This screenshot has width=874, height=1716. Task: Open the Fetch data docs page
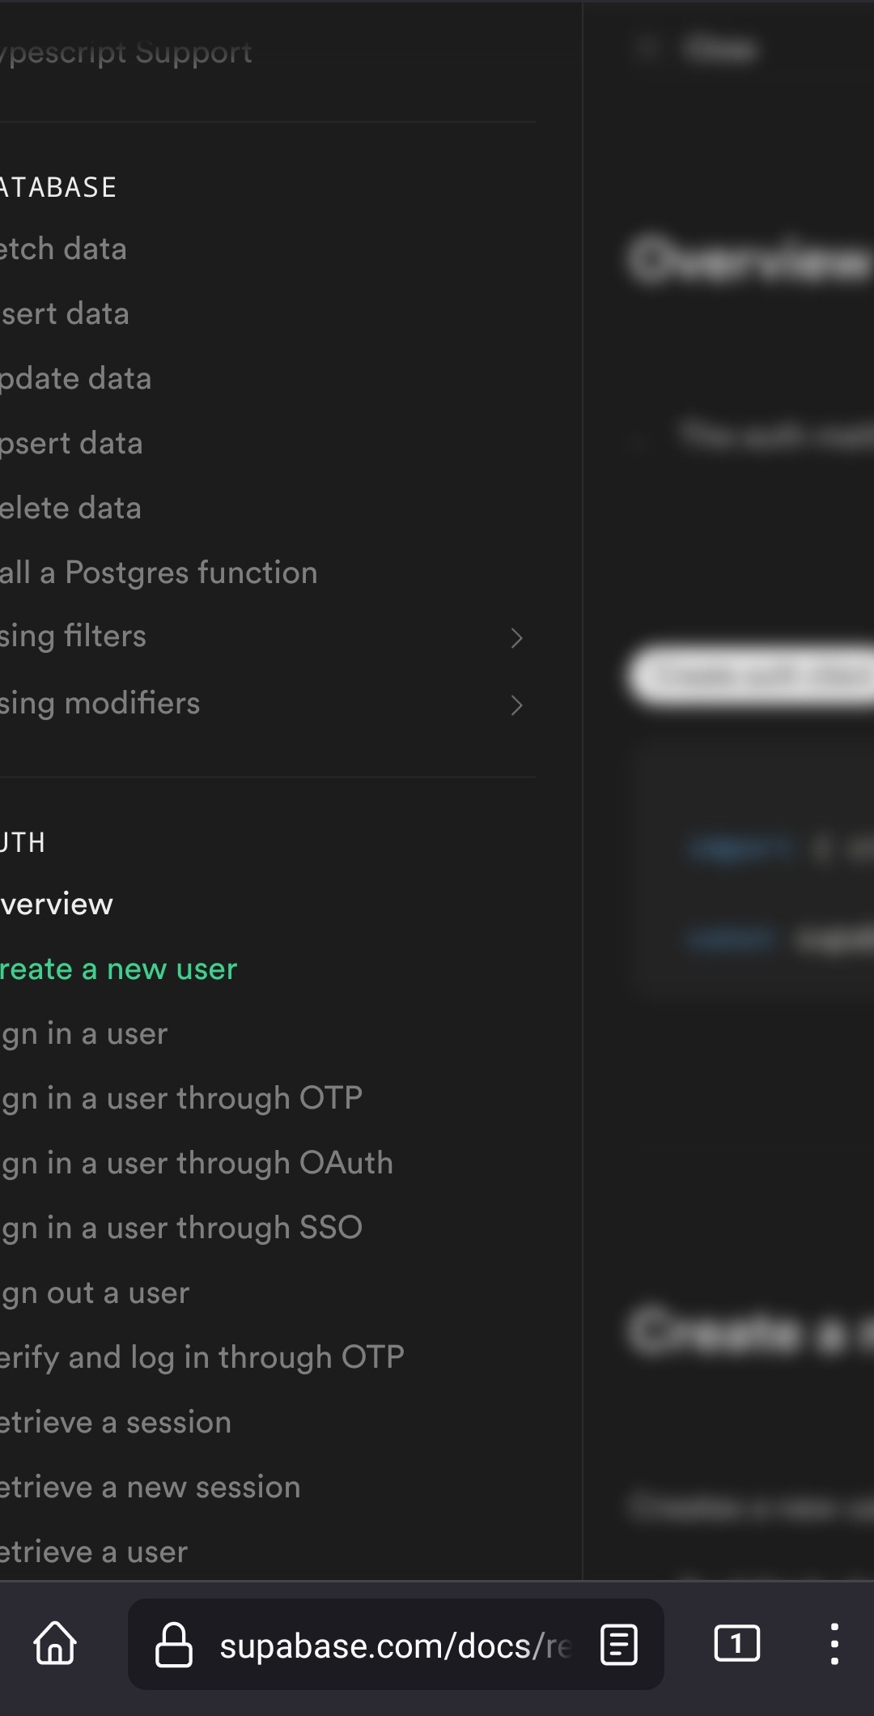[x=63, y=249]
